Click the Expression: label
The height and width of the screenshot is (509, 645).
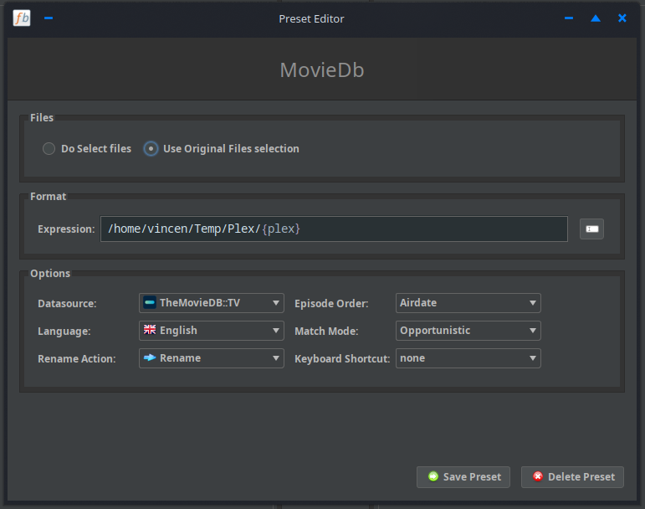pos(66,229)
